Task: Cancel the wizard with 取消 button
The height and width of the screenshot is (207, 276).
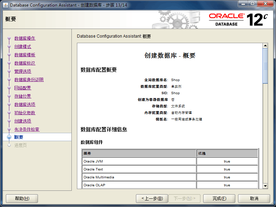Action: click(254, 198)
